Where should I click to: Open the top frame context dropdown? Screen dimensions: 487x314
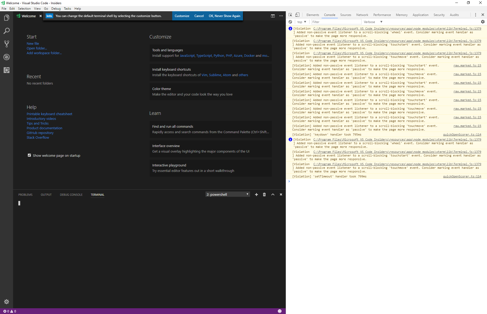click(x=301, y=22)
